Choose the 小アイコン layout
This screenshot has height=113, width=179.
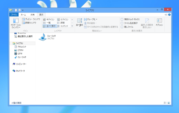point(63,19)
